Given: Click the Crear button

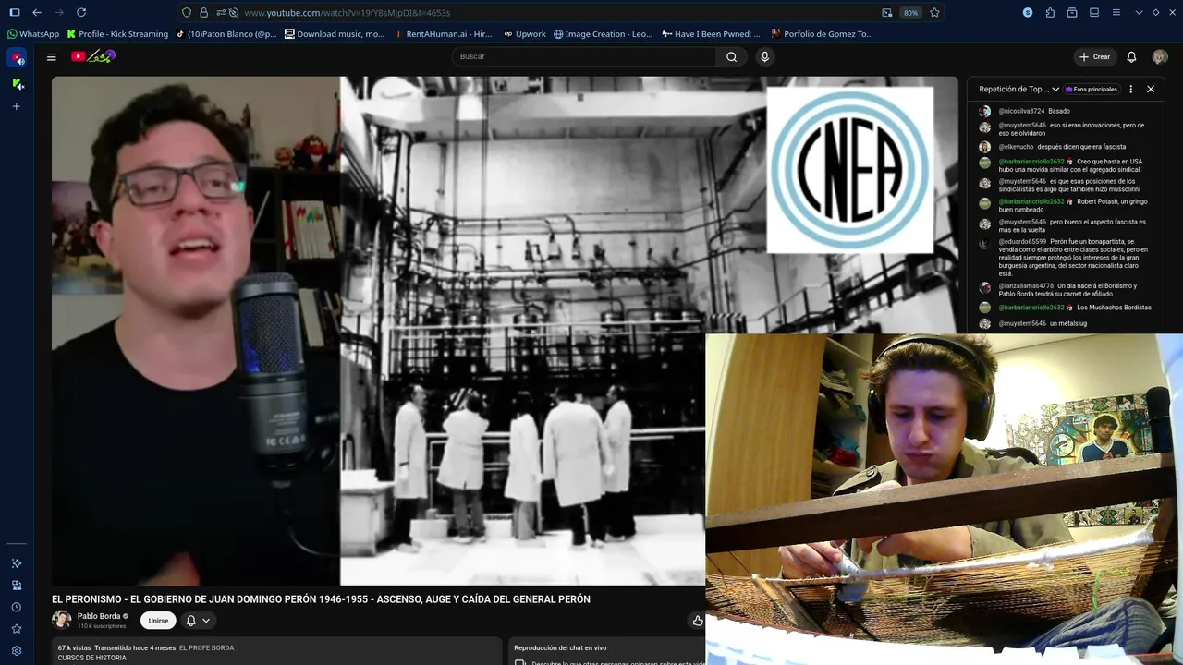Looking at the screenshot, I should tap(1094, 56).
